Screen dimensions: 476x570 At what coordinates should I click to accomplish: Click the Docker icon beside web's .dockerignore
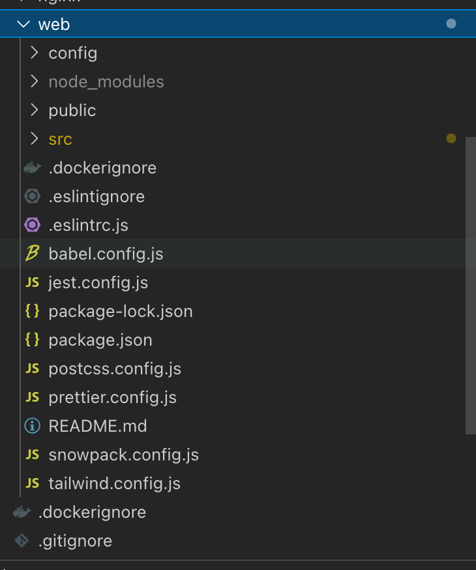pyautogui.click(x=32, y=168)
